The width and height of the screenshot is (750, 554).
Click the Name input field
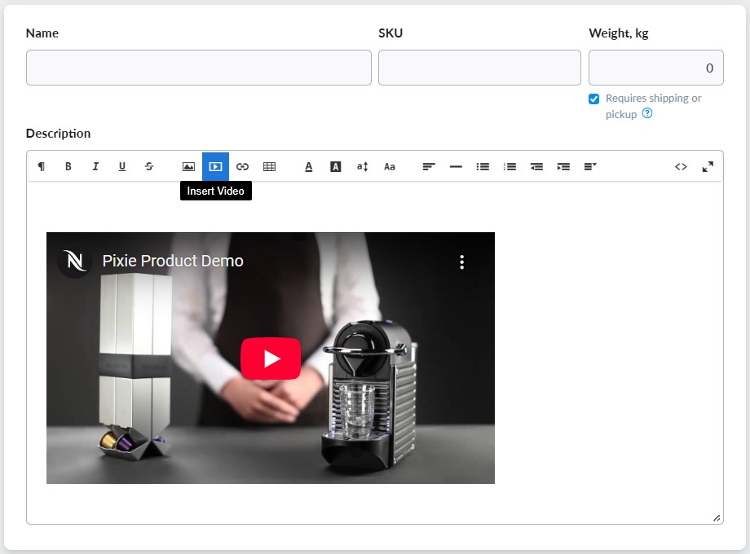tap(198, 68)
